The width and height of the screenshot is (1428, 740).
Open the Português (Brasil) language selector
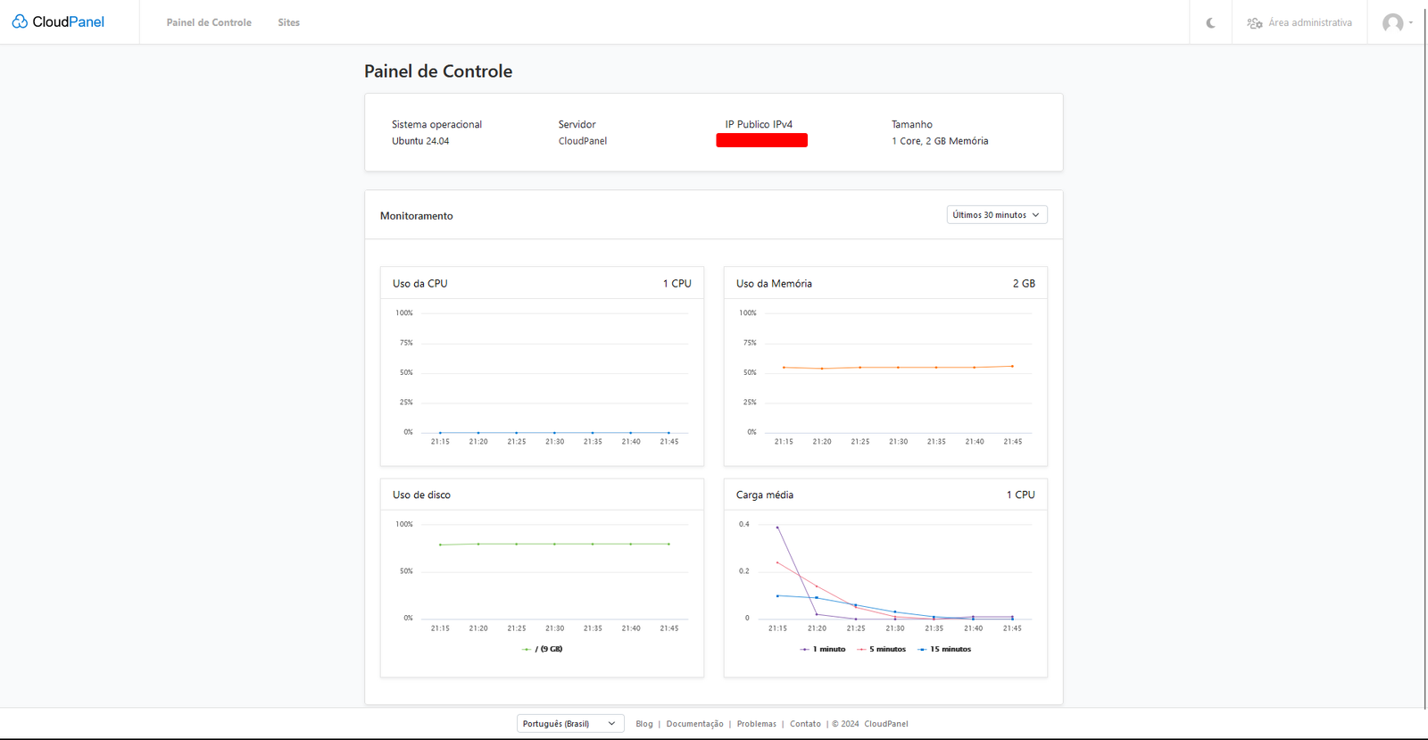[569, 724]
